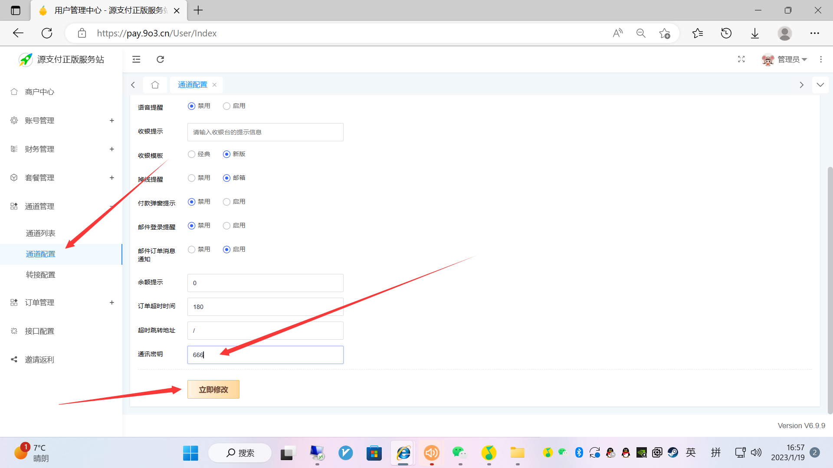The width and height of the screenshot is (833, 468).
Task: Click the 财务管理 sidebar icon
Action: click(14, 149)
